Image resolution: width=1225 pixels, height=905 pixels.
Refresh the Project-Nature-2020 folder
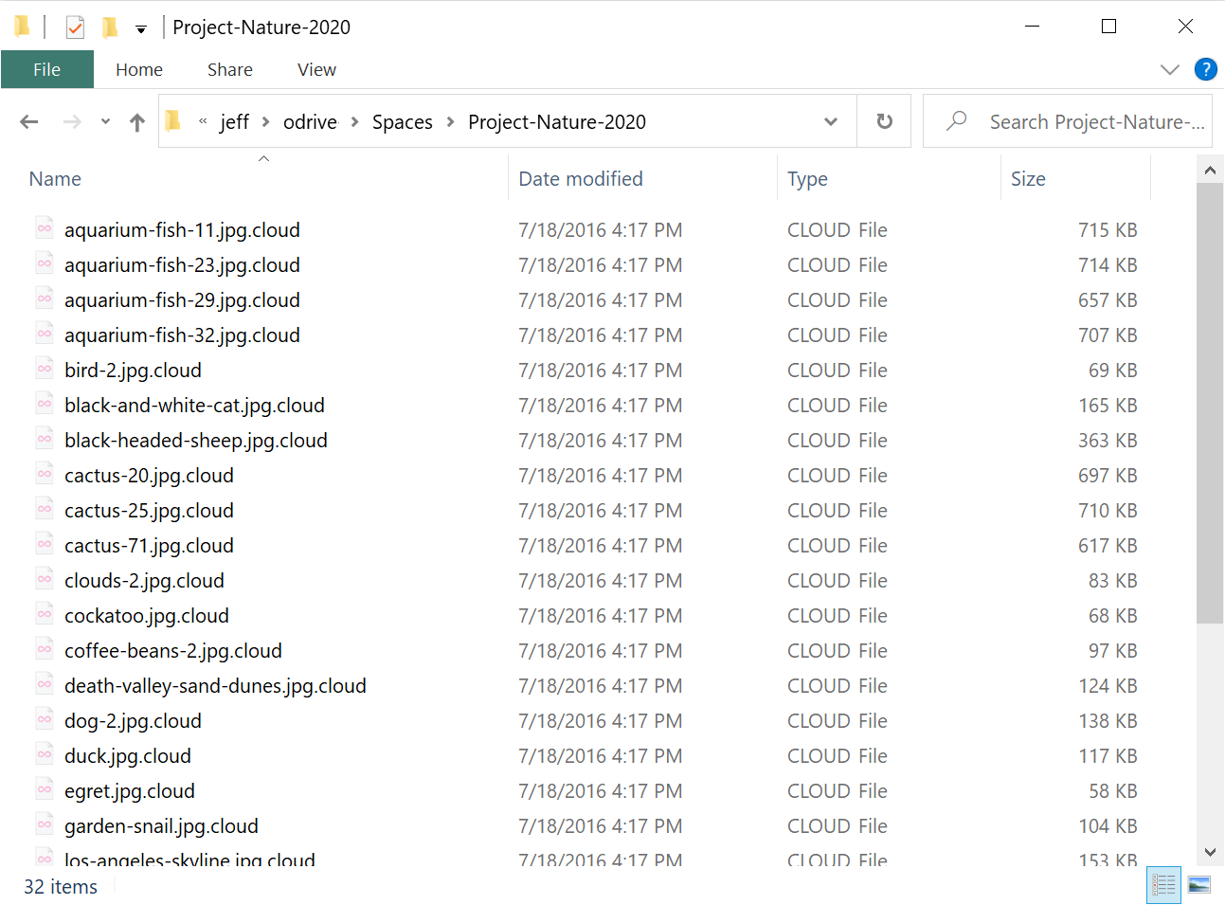click(x=884, y=121)
